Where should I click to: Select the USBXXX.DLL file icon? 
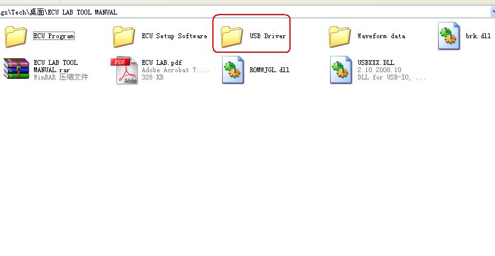point(341,69)
